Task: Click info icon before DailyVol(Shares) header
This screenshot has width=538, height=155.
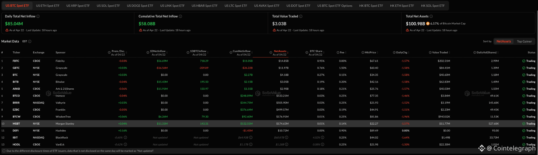Action: coord(475,53)
